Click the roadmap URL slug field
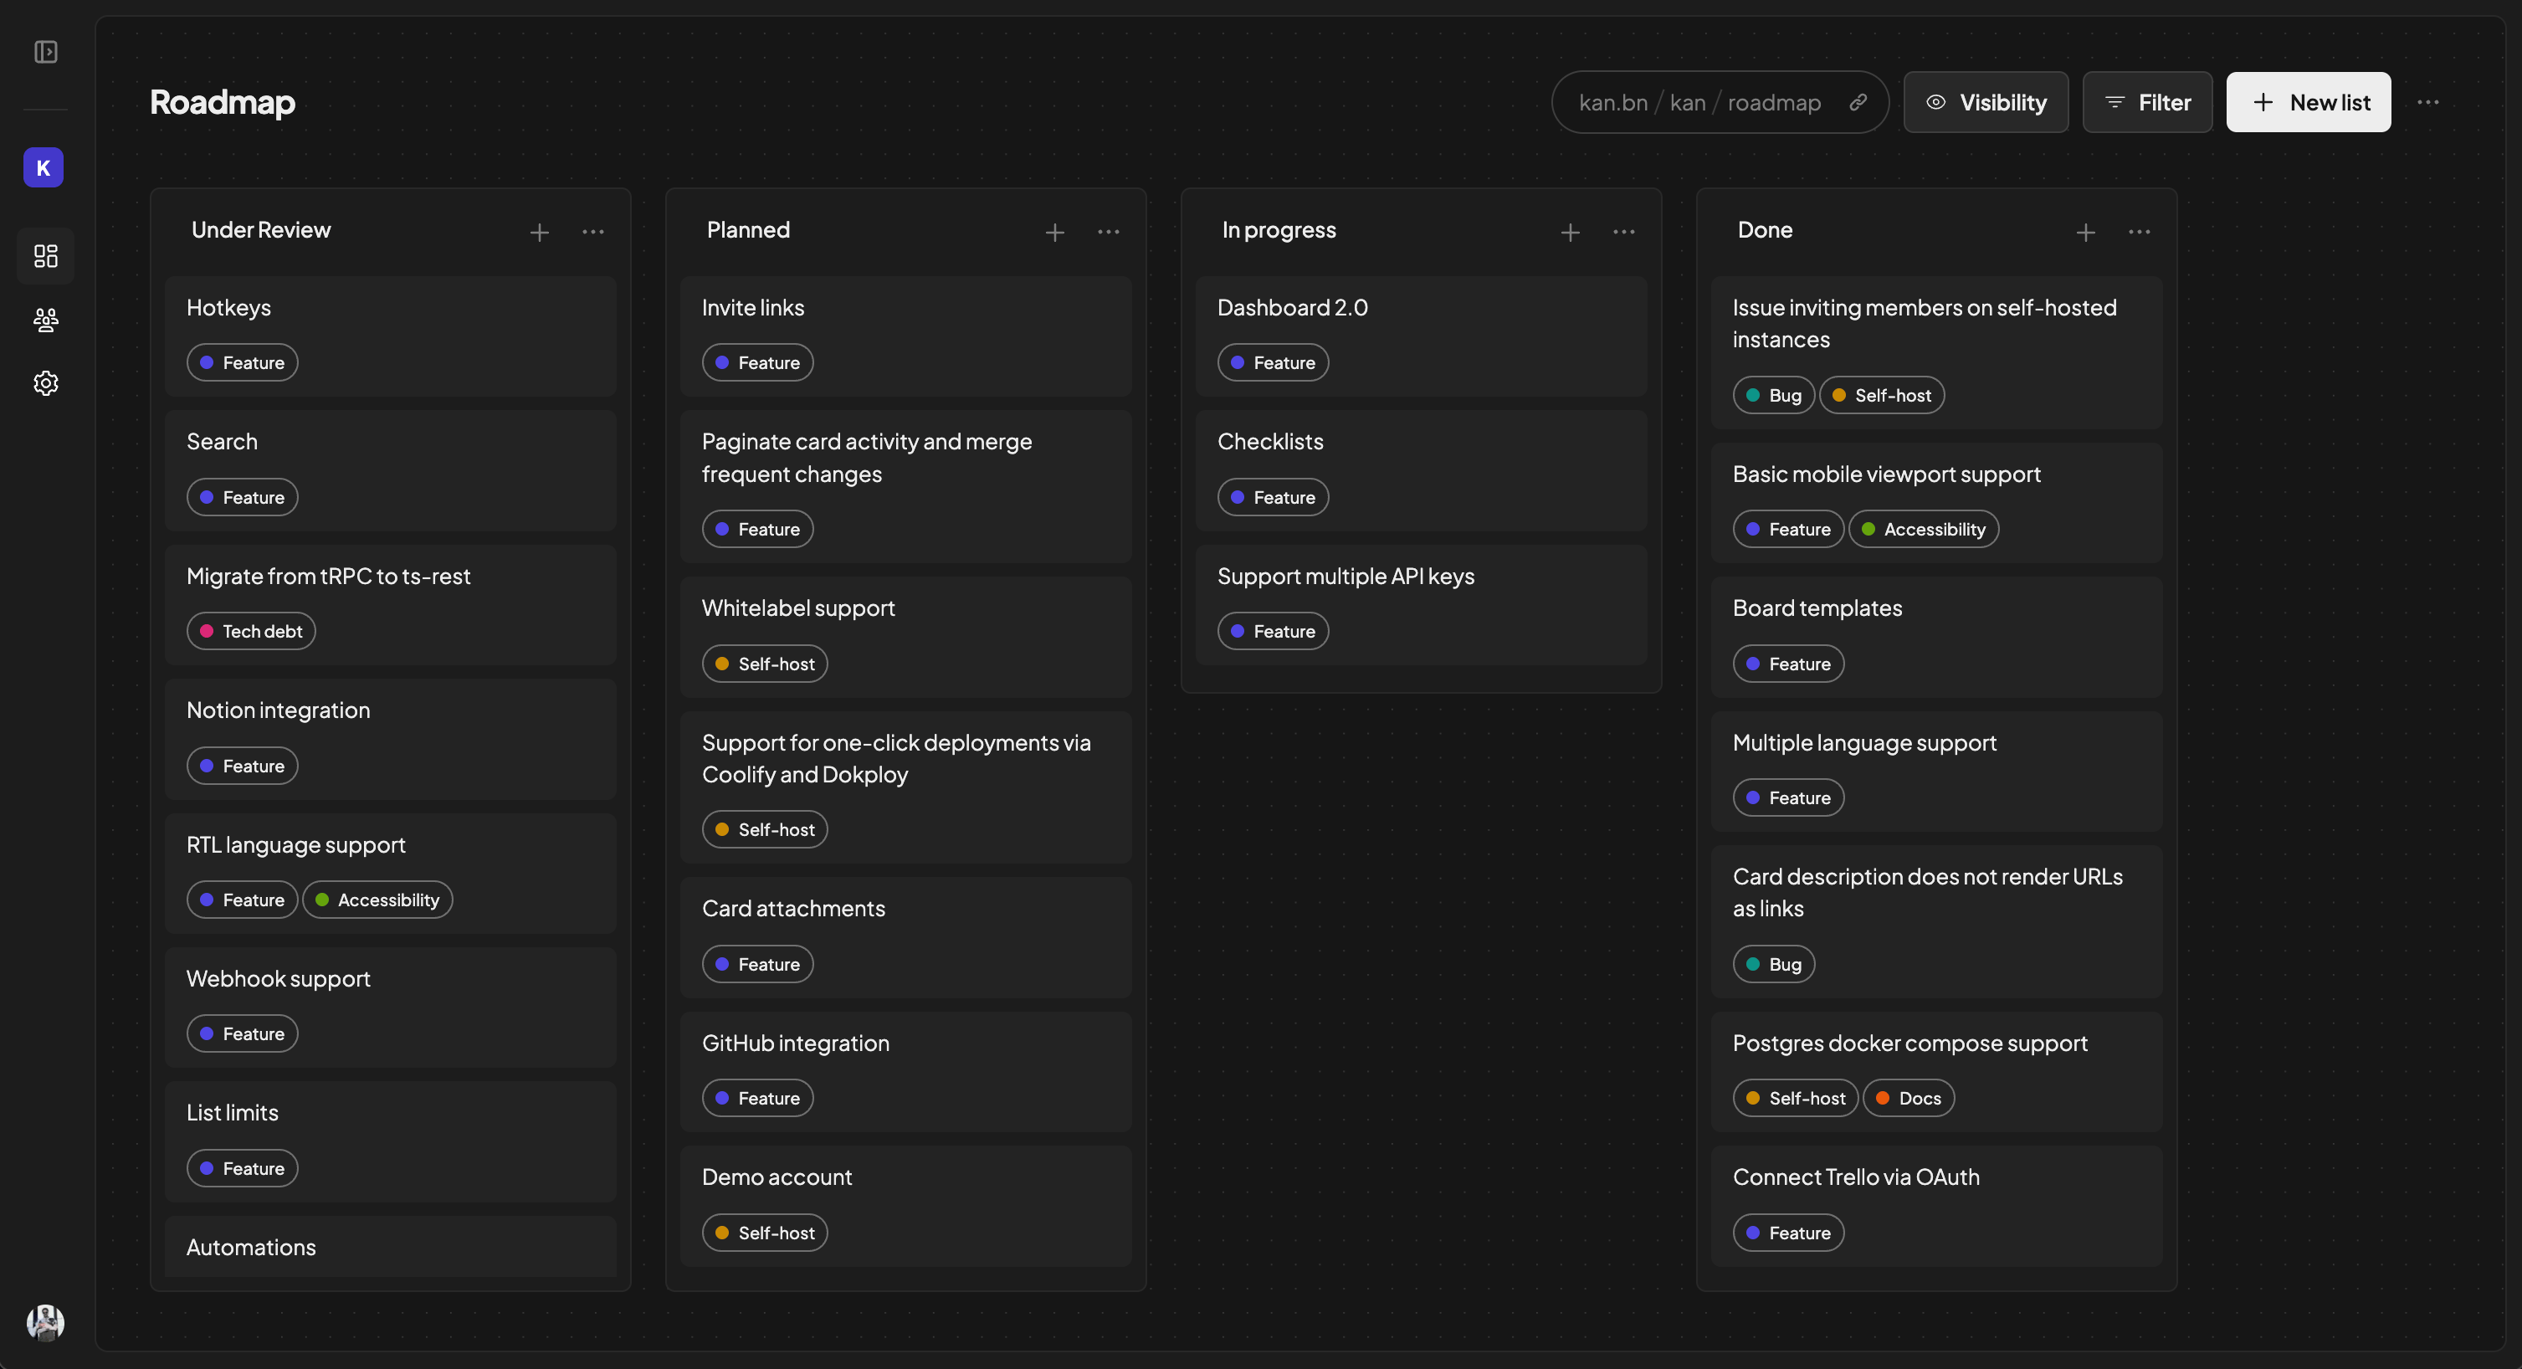The width and height of the screenshot is (2522, 1369). click(1774, 102)
